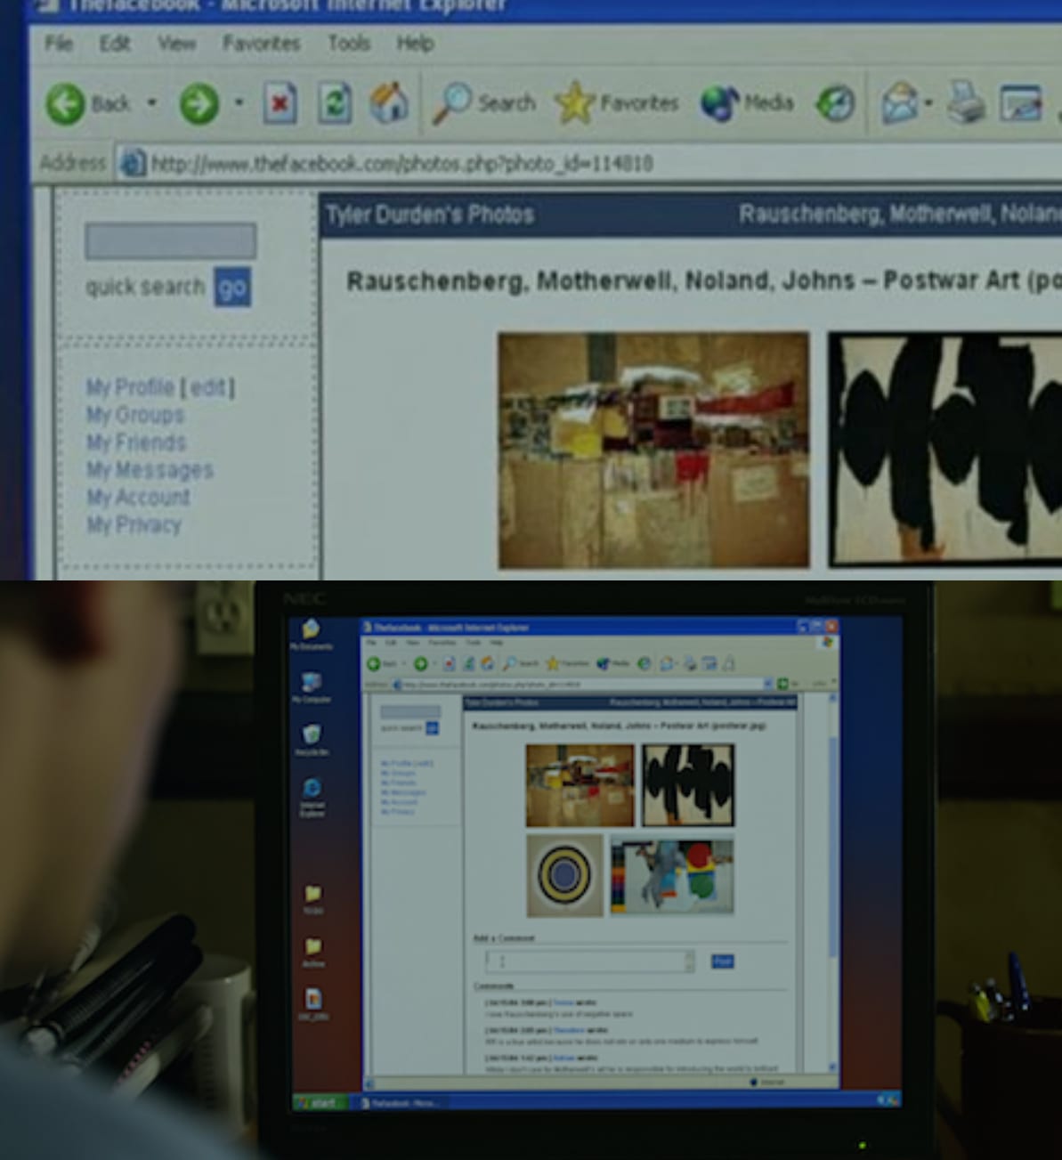This screenshot has height=1160, width=1062.
Task: Click the blue go button beside close-up quick search
Action: (x=232, y=288)
